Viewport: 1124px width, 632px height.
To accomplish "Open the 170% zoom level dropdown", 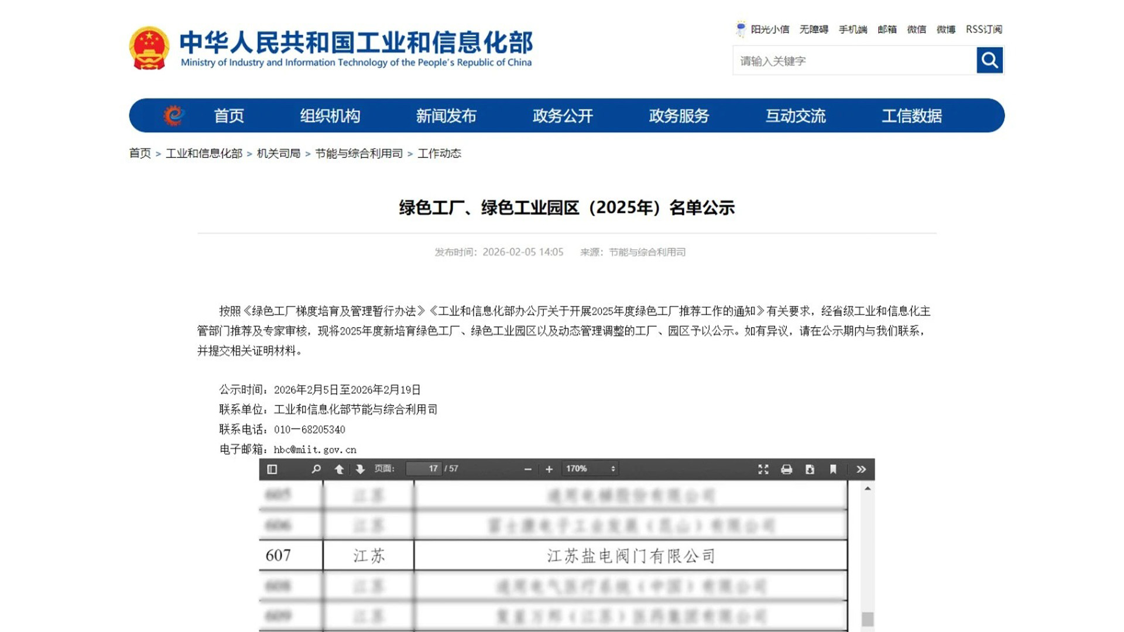I will click(x=590, y=469).
